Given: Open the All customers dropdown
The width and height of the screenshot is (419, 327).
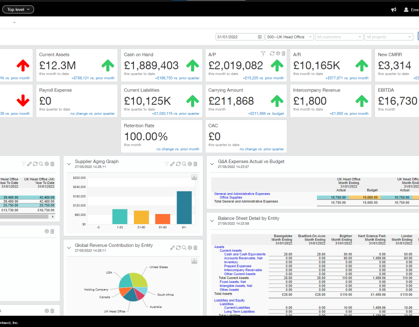Looking at the screenshot, I should [339, 37].
